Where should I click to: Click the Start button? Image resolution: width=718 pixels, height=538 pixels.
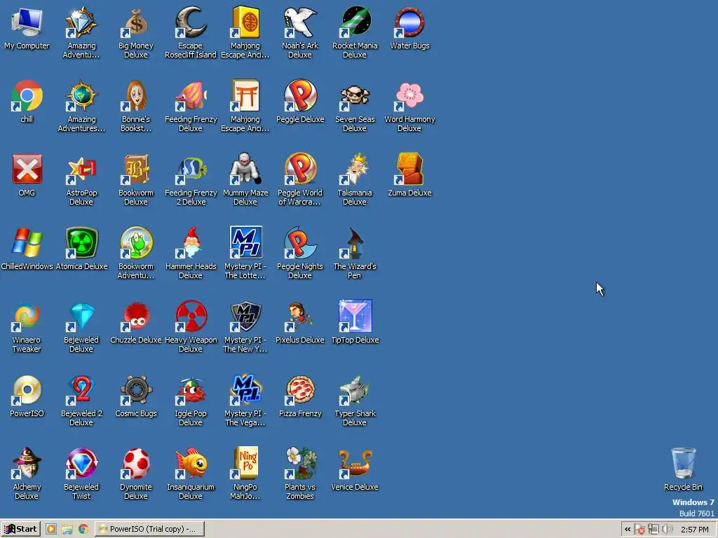(x=20, y=529)
